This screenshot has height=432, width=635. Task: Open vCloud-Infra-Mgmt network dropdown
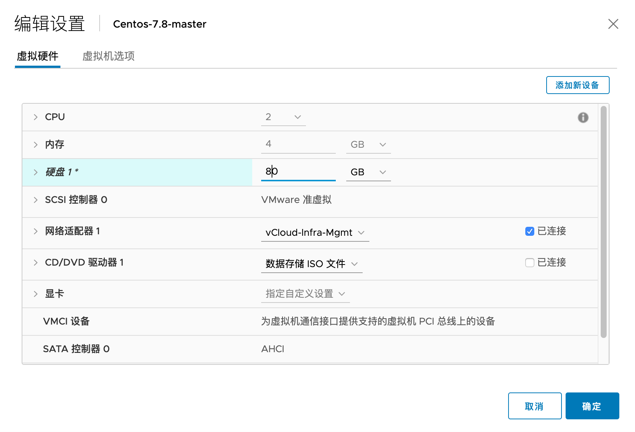[x=315, y=232]
